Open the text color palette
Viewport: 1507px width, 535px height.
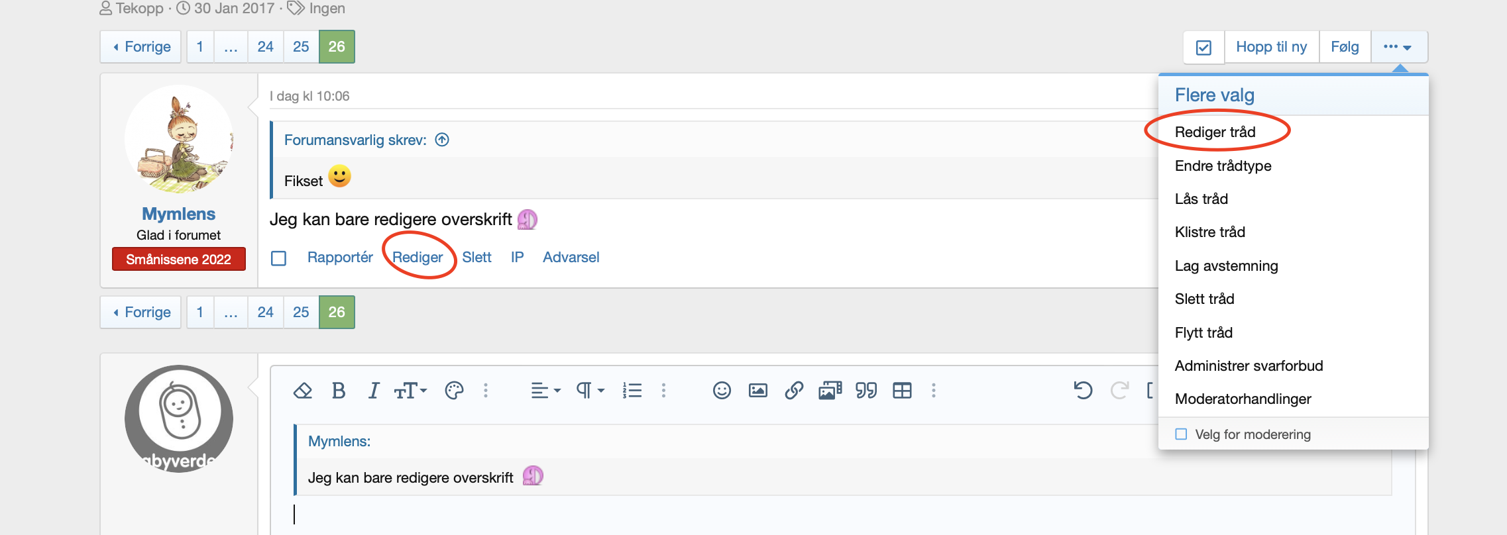(x=454, y=391)
